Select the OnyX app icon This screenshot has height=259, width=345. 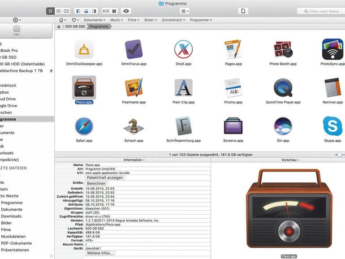tap(183, 49)
